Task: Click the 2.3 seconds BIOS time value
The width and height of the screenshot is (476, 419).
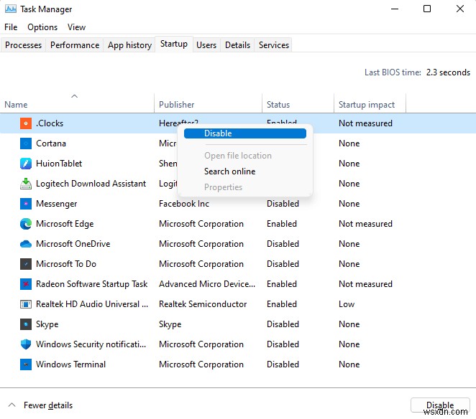Action: pos(448,72)
